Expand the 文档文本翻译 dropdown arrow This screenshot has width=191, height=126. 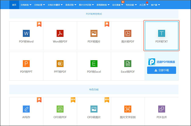pyautogui.click(x=62, y=5)
